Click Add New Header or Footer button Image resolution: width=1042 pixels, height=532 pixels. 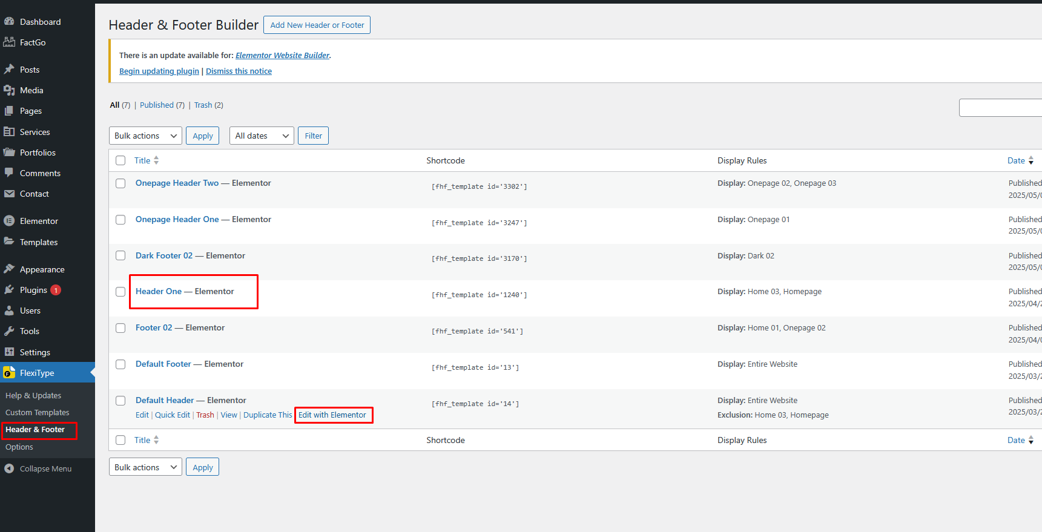tap(317, 25)
